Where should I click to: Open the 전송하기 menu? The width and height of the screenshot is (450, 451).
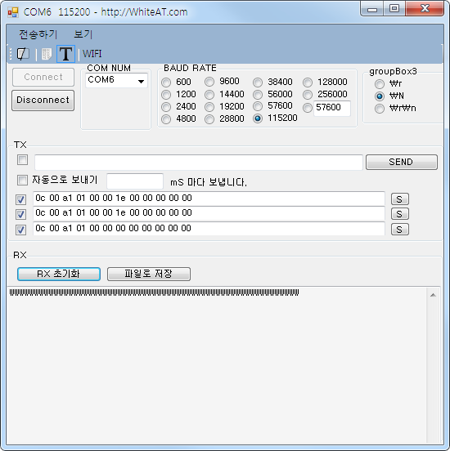pos(38,34)
